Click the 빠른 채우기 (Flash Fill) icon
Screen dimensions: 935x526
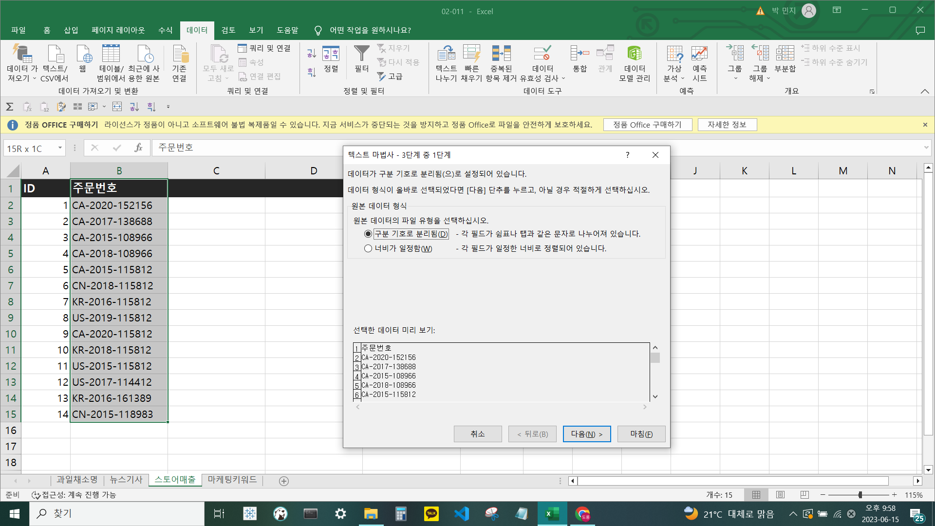pyautogui.click(x=471, y=63)
